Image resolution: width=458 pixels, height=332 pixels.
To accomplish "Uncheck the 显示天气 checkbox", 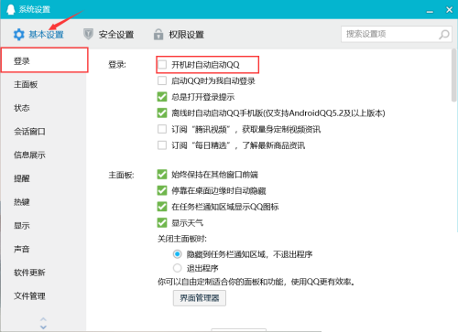I will (162, 223).
